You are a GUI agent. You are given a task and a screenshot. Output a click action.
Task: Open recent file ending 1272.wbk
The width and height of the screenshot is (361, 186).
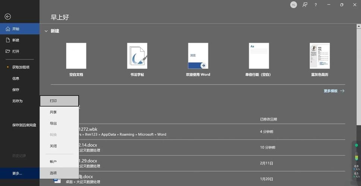[198, 132]
